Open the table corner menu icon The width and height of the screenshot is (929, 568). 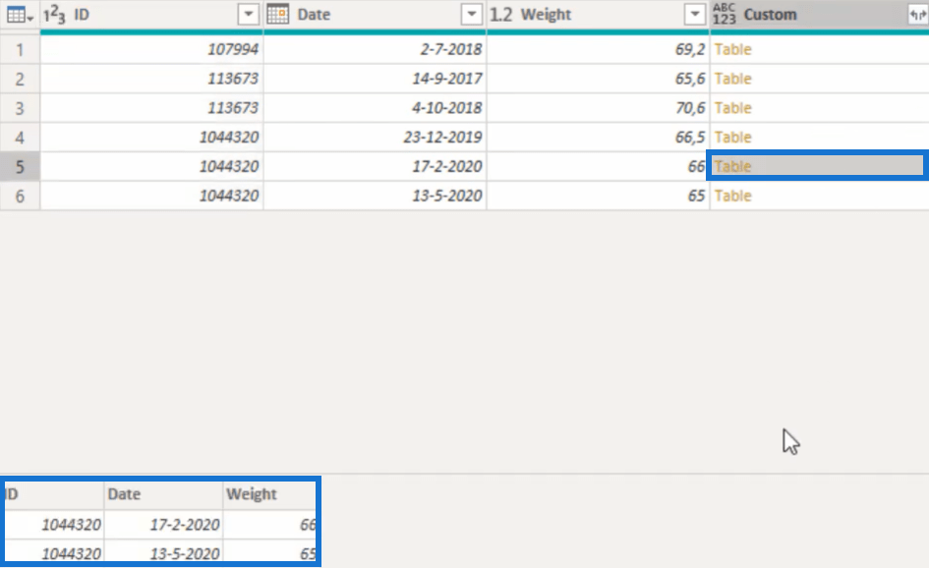(20, 14)
